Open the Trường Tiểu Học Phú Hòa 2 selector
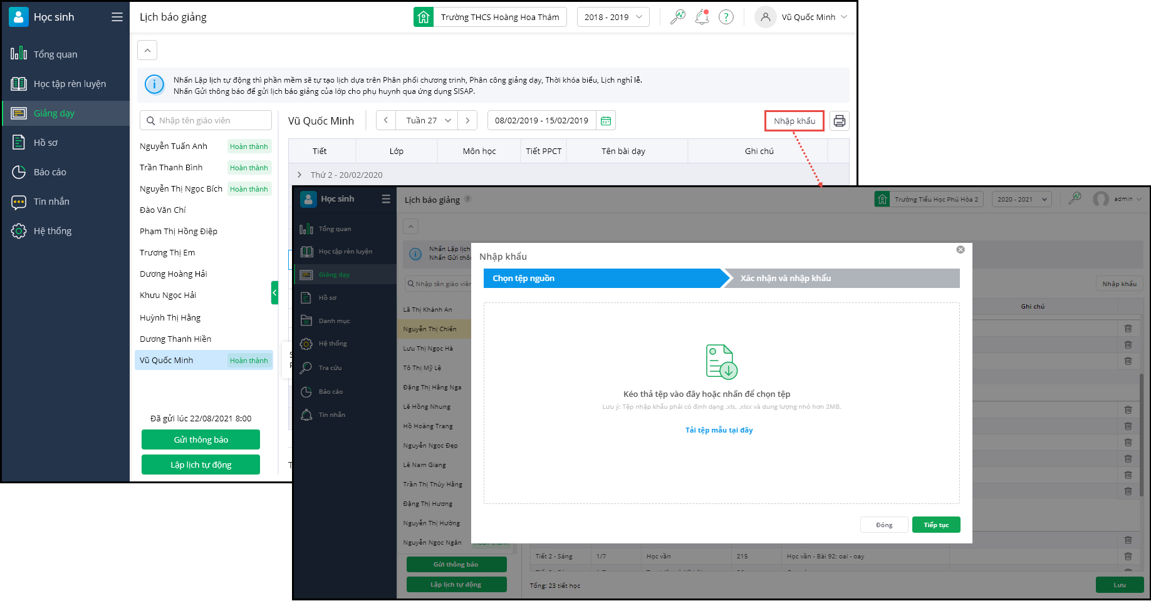 point(929,199)
